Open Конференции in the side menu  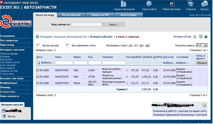pos(9,83)
